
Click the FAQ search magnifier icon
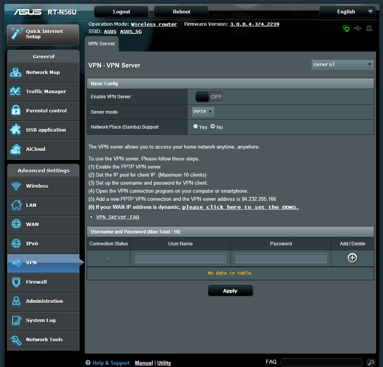point(371,362)
